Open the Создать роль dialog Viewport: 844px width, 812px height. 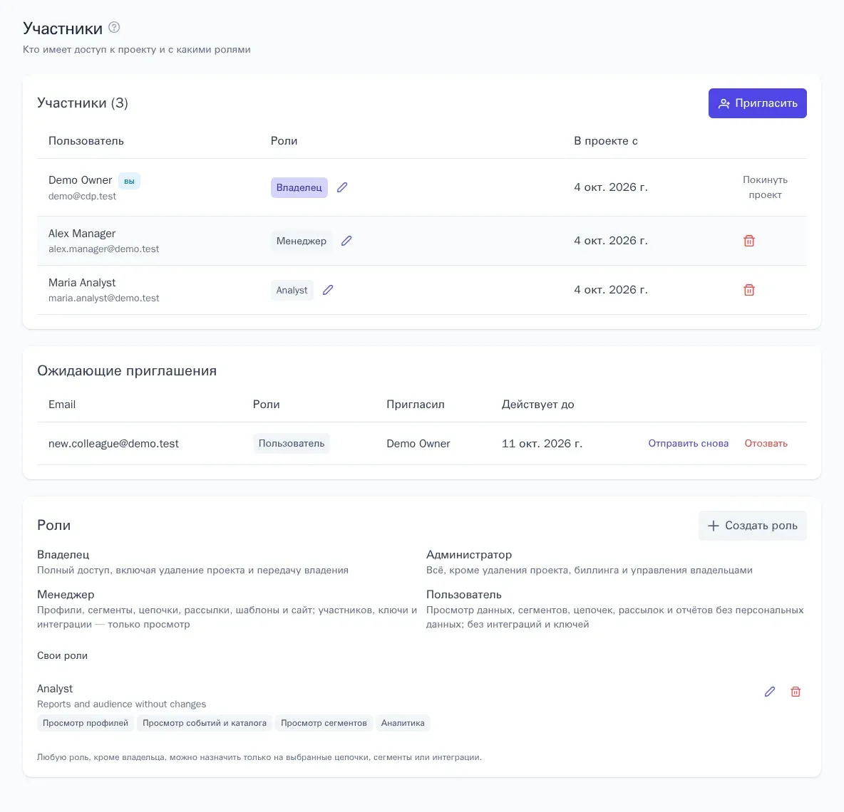tap(753, 526)
